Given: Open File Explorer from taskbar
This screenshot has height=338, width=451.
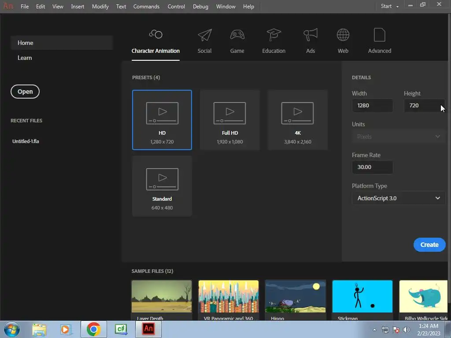Looking at the screenshot, I should (x=39, y=329).
